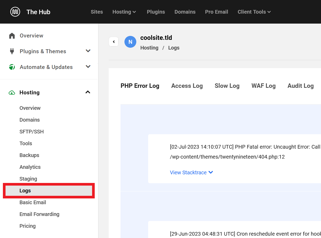The width and height of the screenshot is (321, 238).
Task: Open the Client Tools dropdown menu
Action: (254, 12)
